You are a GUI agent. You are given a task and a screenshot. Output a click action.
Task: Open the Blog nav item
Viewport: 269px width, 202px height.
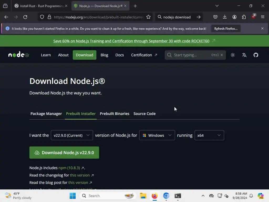point(104,55)
